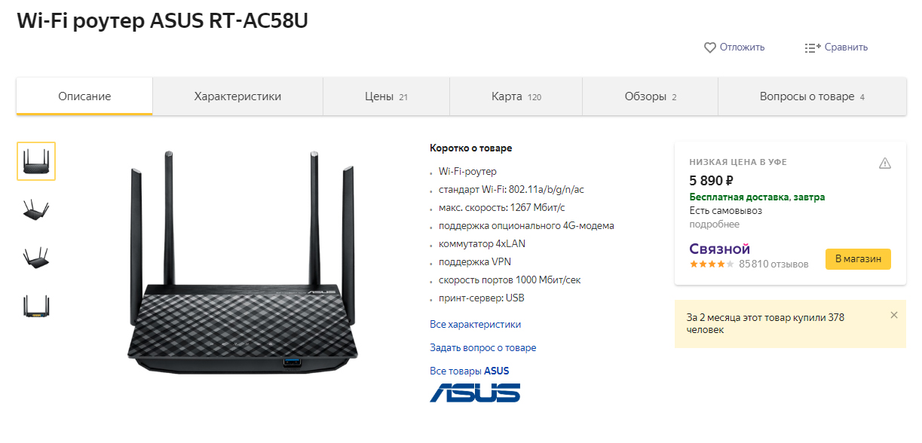Switch to the Характеристики tab

[237, 96]
